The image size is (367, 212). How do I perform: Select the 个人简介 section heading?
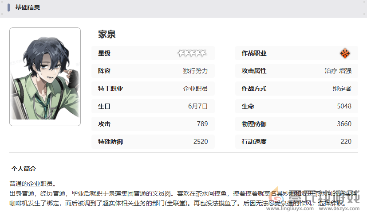24,169
